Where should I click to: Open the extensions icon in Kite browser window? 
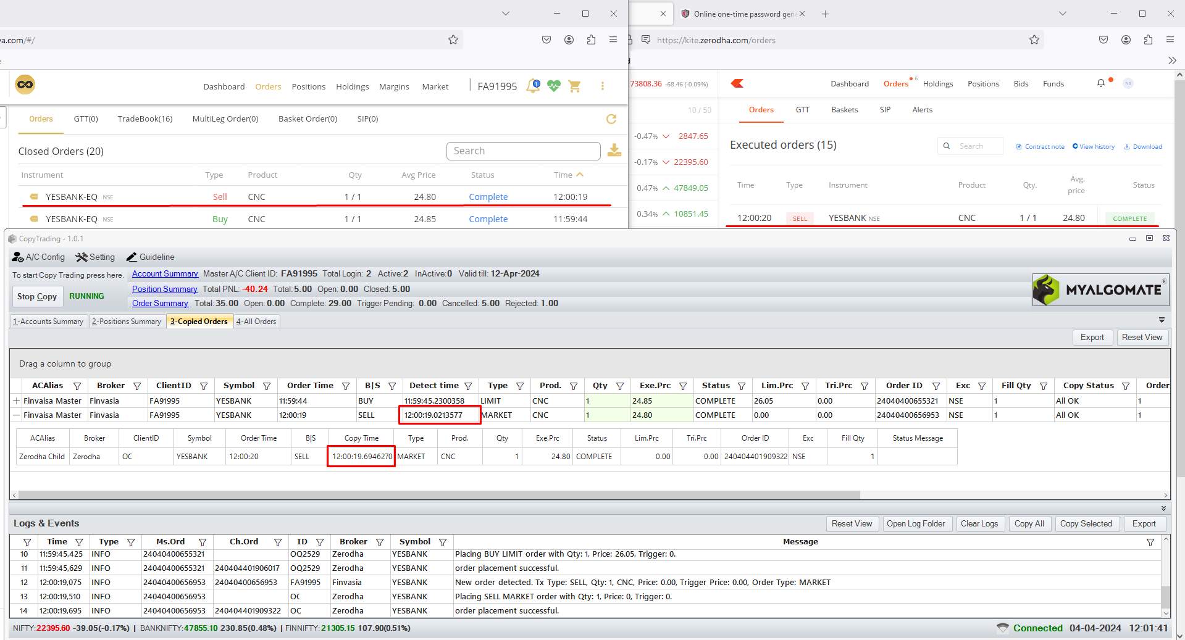click(x=1148, y=39)
